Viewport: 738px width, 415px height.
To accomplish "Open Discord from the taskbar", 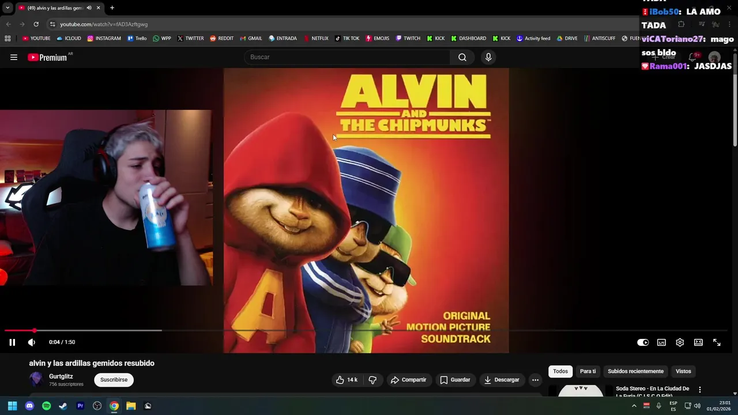I will (29, 406).
